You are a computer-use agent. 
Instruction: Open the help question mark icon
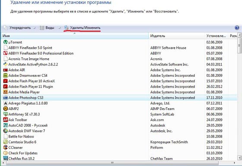[x=237, y=28]
